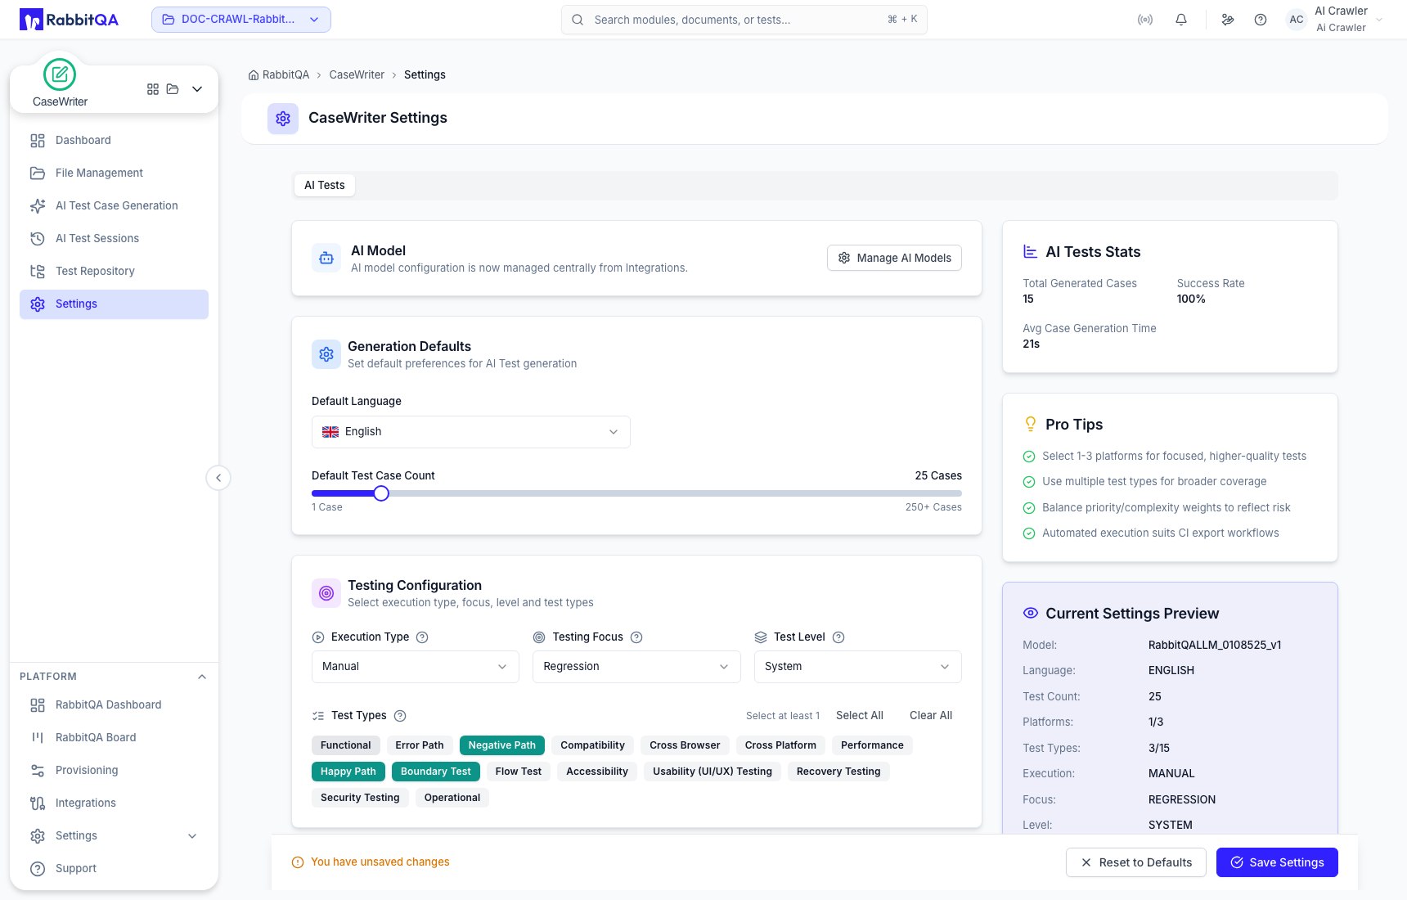Deselect the Negative Path test type

coord(502,745)
